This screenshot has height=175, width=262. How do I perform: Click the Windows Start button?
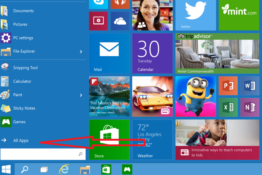pos(6,169)
